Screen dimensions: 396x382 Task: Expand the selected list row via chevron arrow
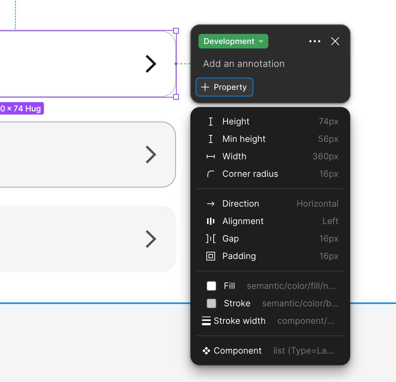[x=151, y=64]
